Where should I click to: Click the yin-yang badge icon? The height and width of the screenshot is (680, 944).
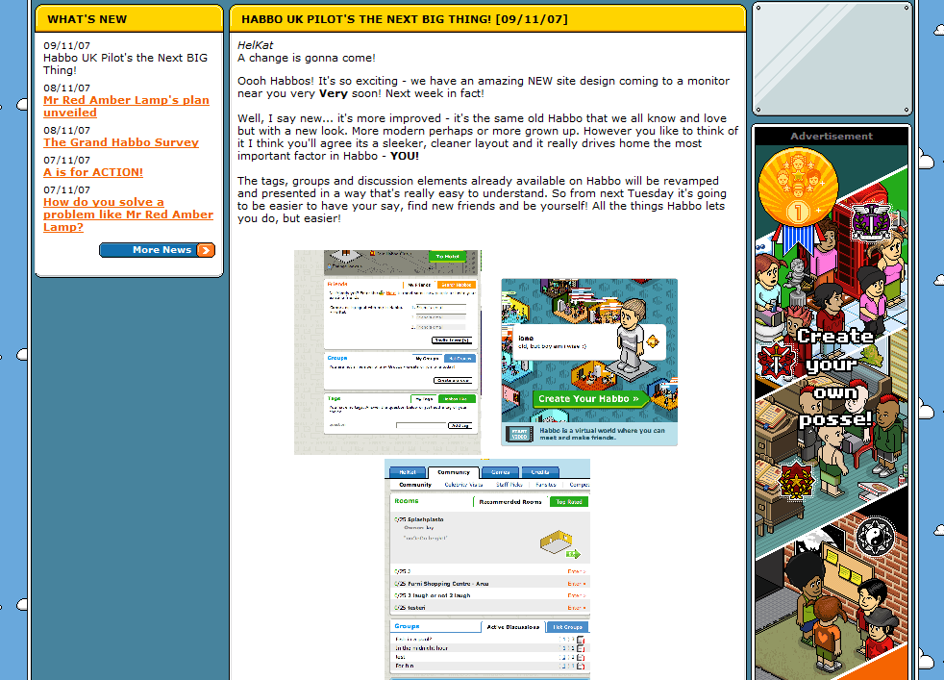click(874, 536)
